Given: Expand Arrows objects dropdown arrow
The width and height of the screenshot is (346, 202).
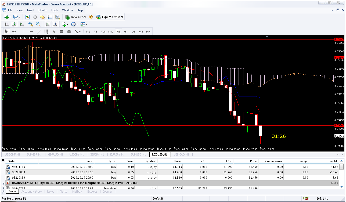Looking at the screenshot, I should pyautogui.click(x=80, y=31).
